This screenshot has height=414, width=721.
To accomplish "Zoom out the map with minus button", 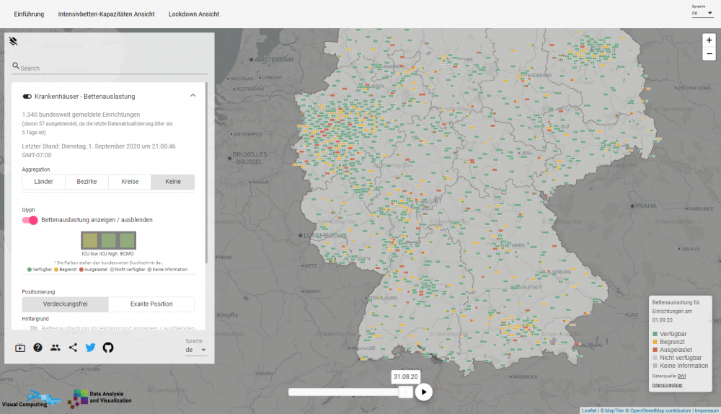I will coord(709,54).
